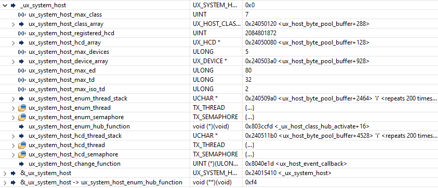Click value 2084801872 of registered_hcd
Image resolution: width=438 pixels, height=188 pixels.
[261, 33]
